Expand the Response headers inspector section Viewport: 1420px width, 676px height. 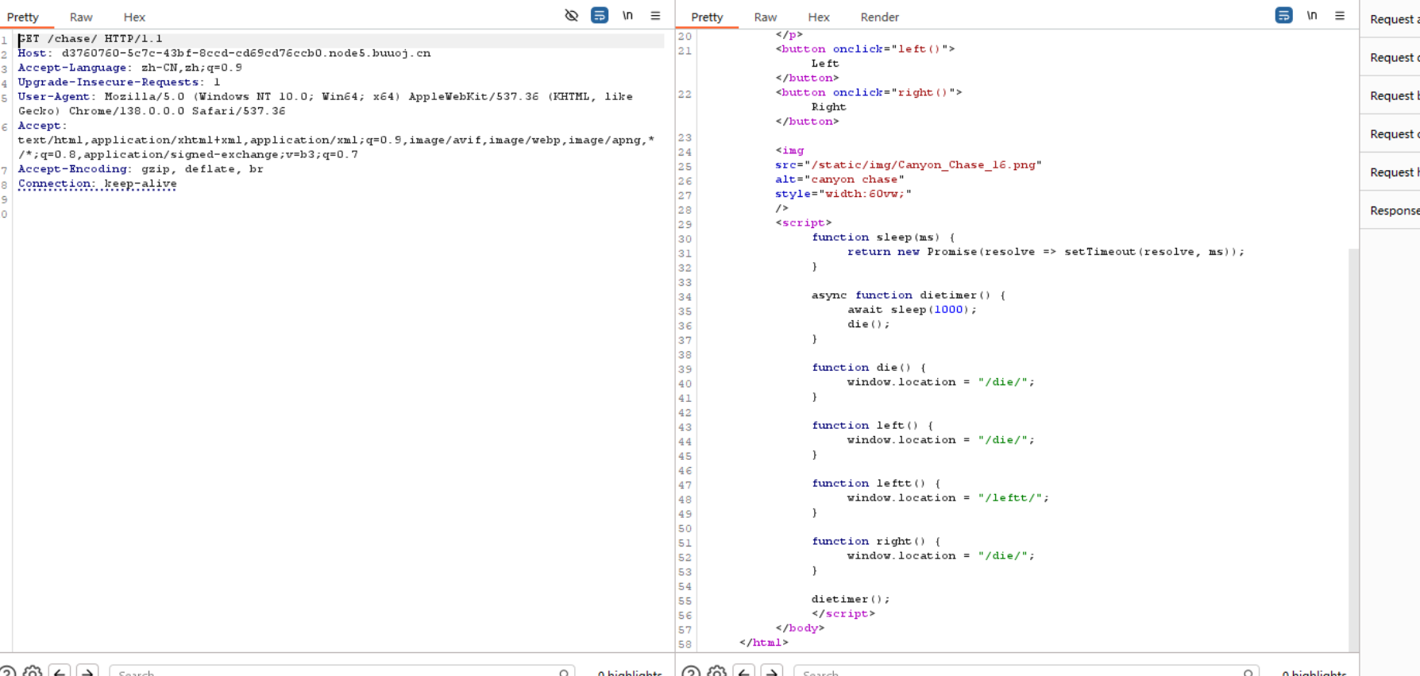coord(1391,210)
